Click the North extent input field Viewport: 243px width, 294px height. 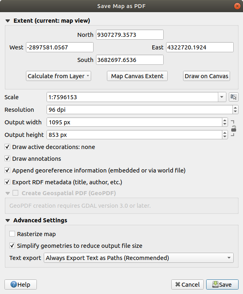click(130, 35)
